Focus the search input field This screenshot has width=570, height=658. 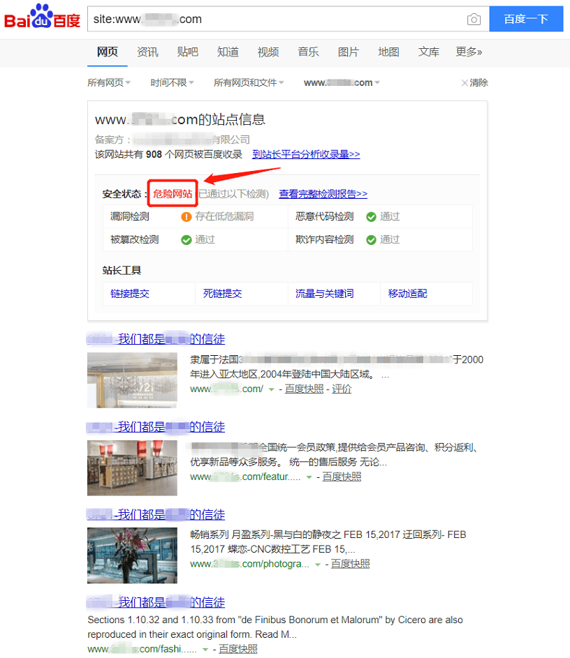288,19
